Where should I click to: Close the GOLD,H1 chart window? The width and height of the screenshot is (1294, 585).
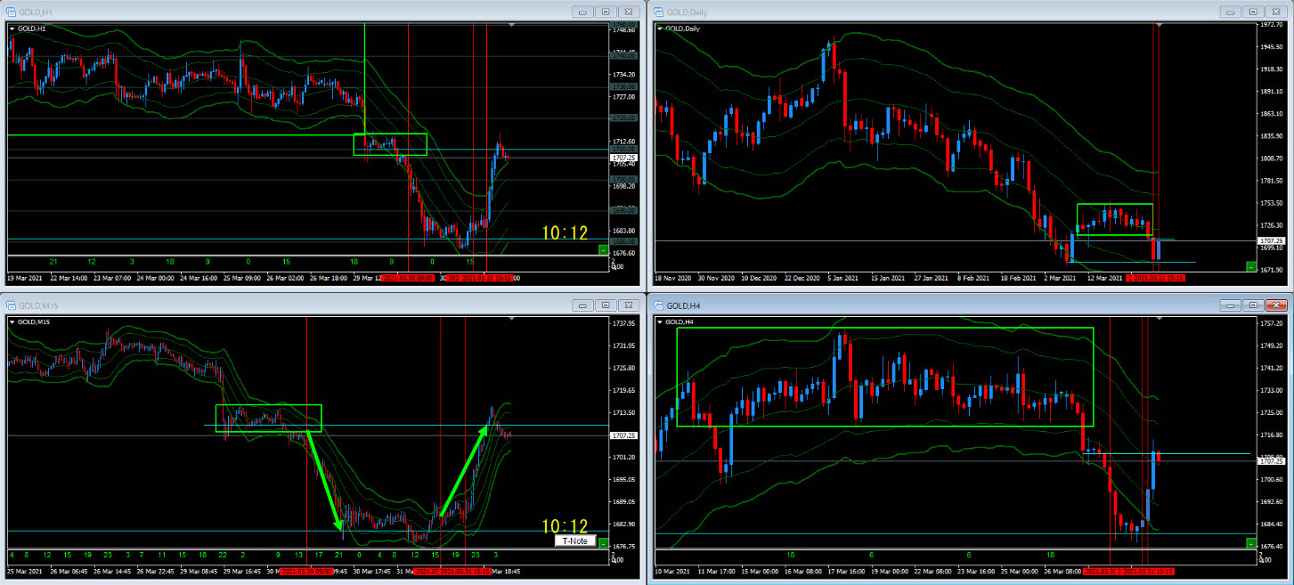coord(629,12)
